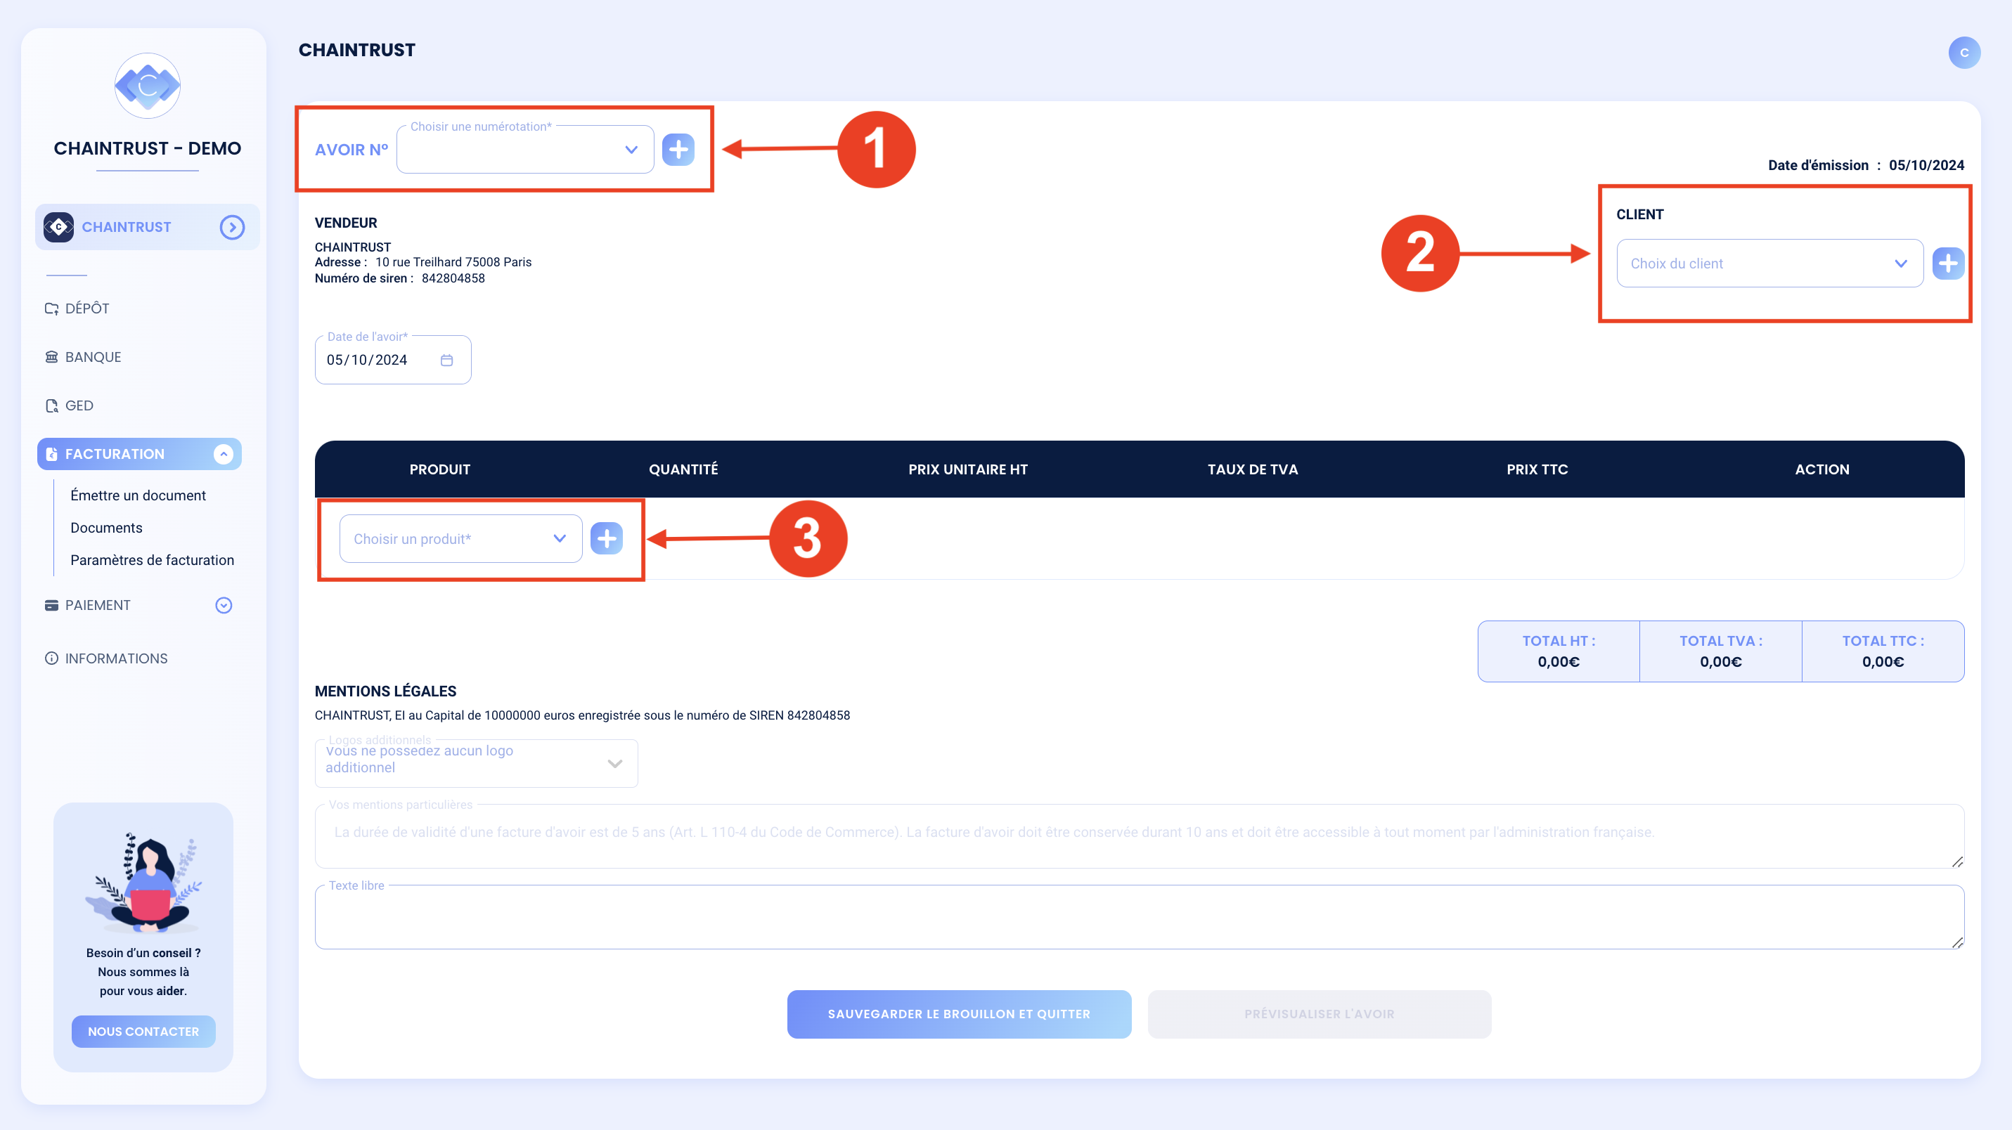Click the TOTAL HT value box
The width and height of the screenshot is (2012, 1130).
pyautogui.click(x=1559, y=651)
